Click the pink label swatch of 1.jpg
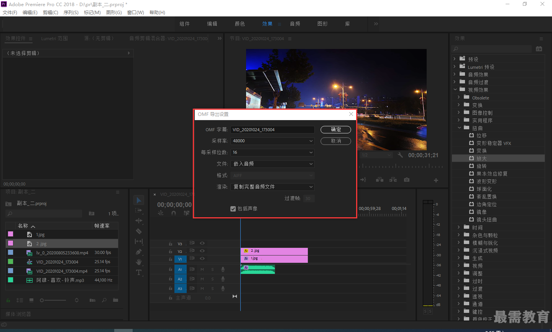The height and width of the screenshot is (332, 552). (x=10, y=234)
